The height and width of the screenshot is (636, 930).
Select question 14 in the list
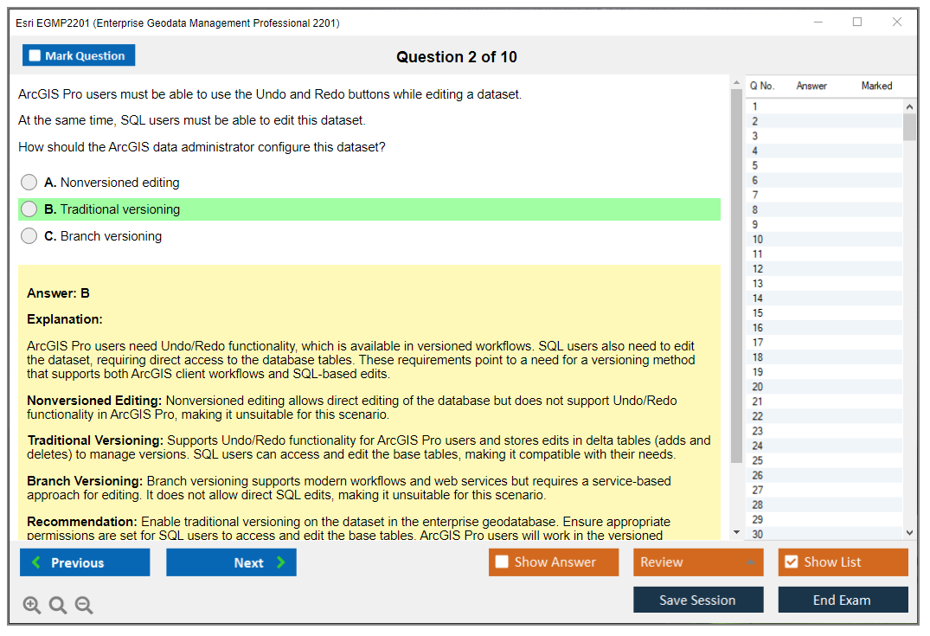824,299
